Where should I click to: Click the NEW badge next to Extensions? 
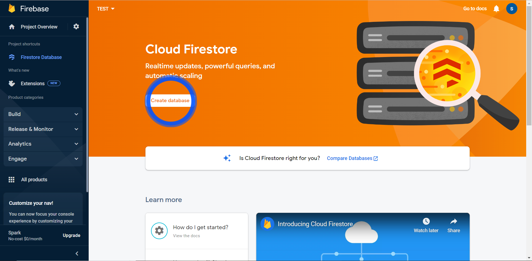[54, 83]
